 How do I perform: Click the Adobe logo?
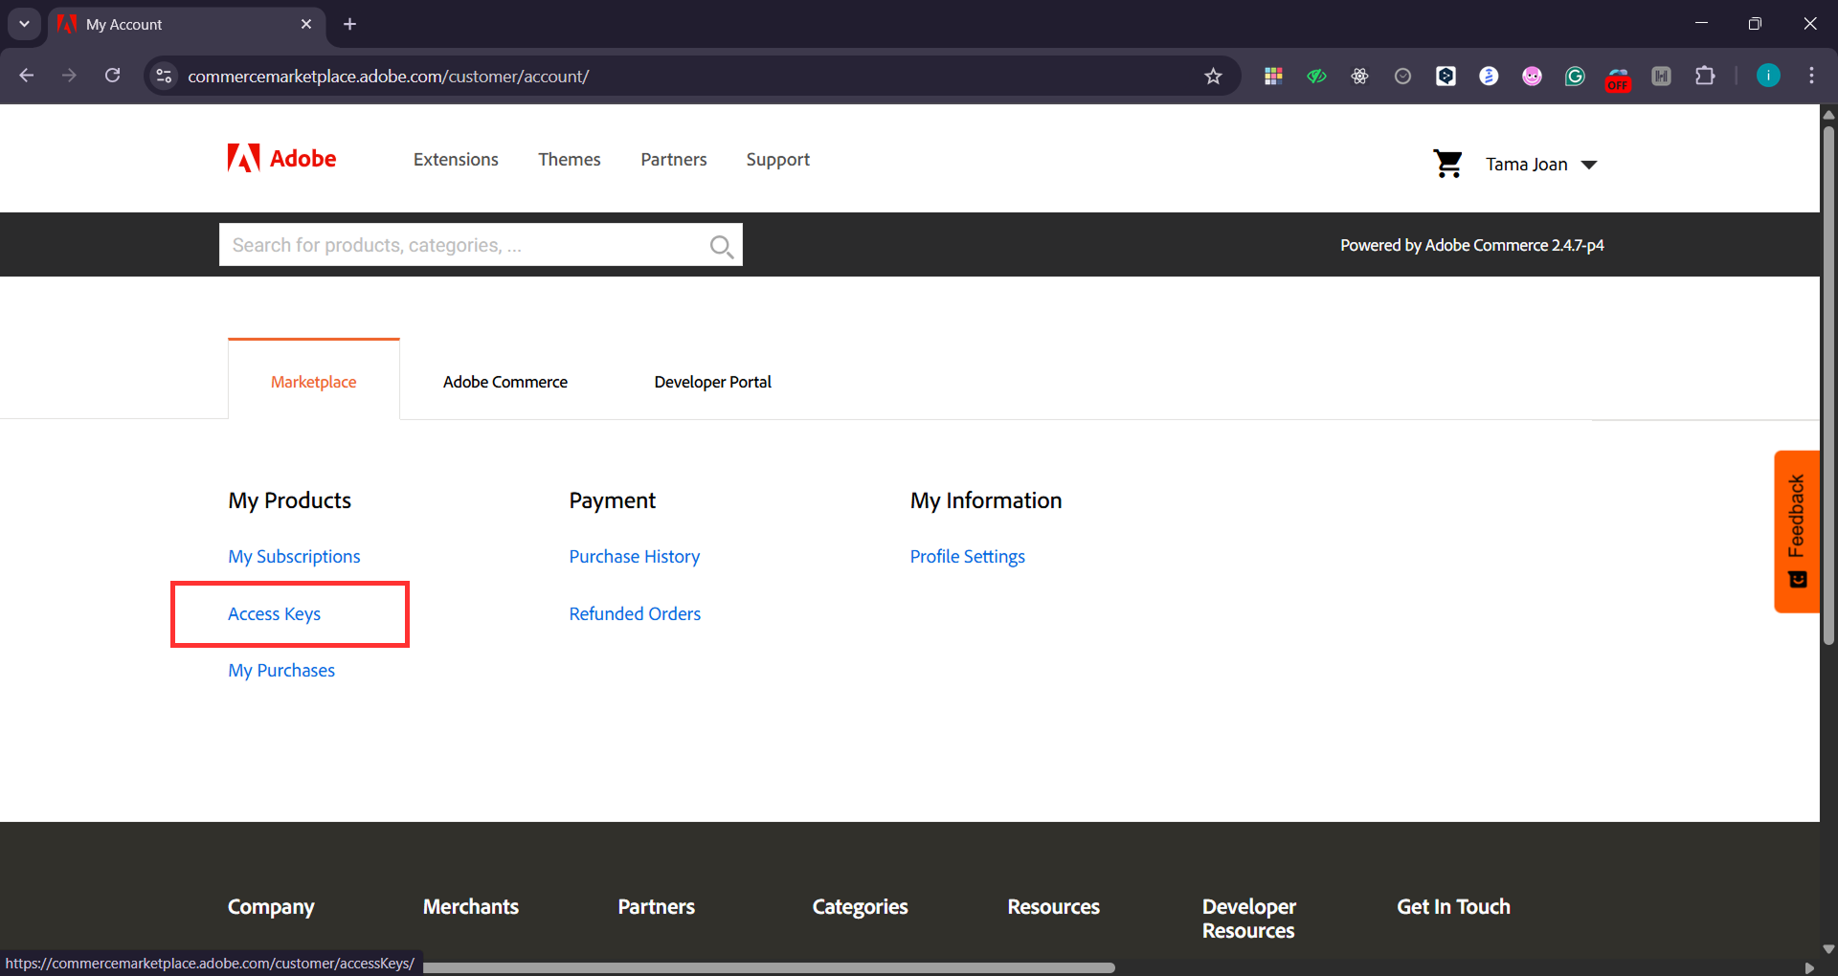[x=281, y=158]
